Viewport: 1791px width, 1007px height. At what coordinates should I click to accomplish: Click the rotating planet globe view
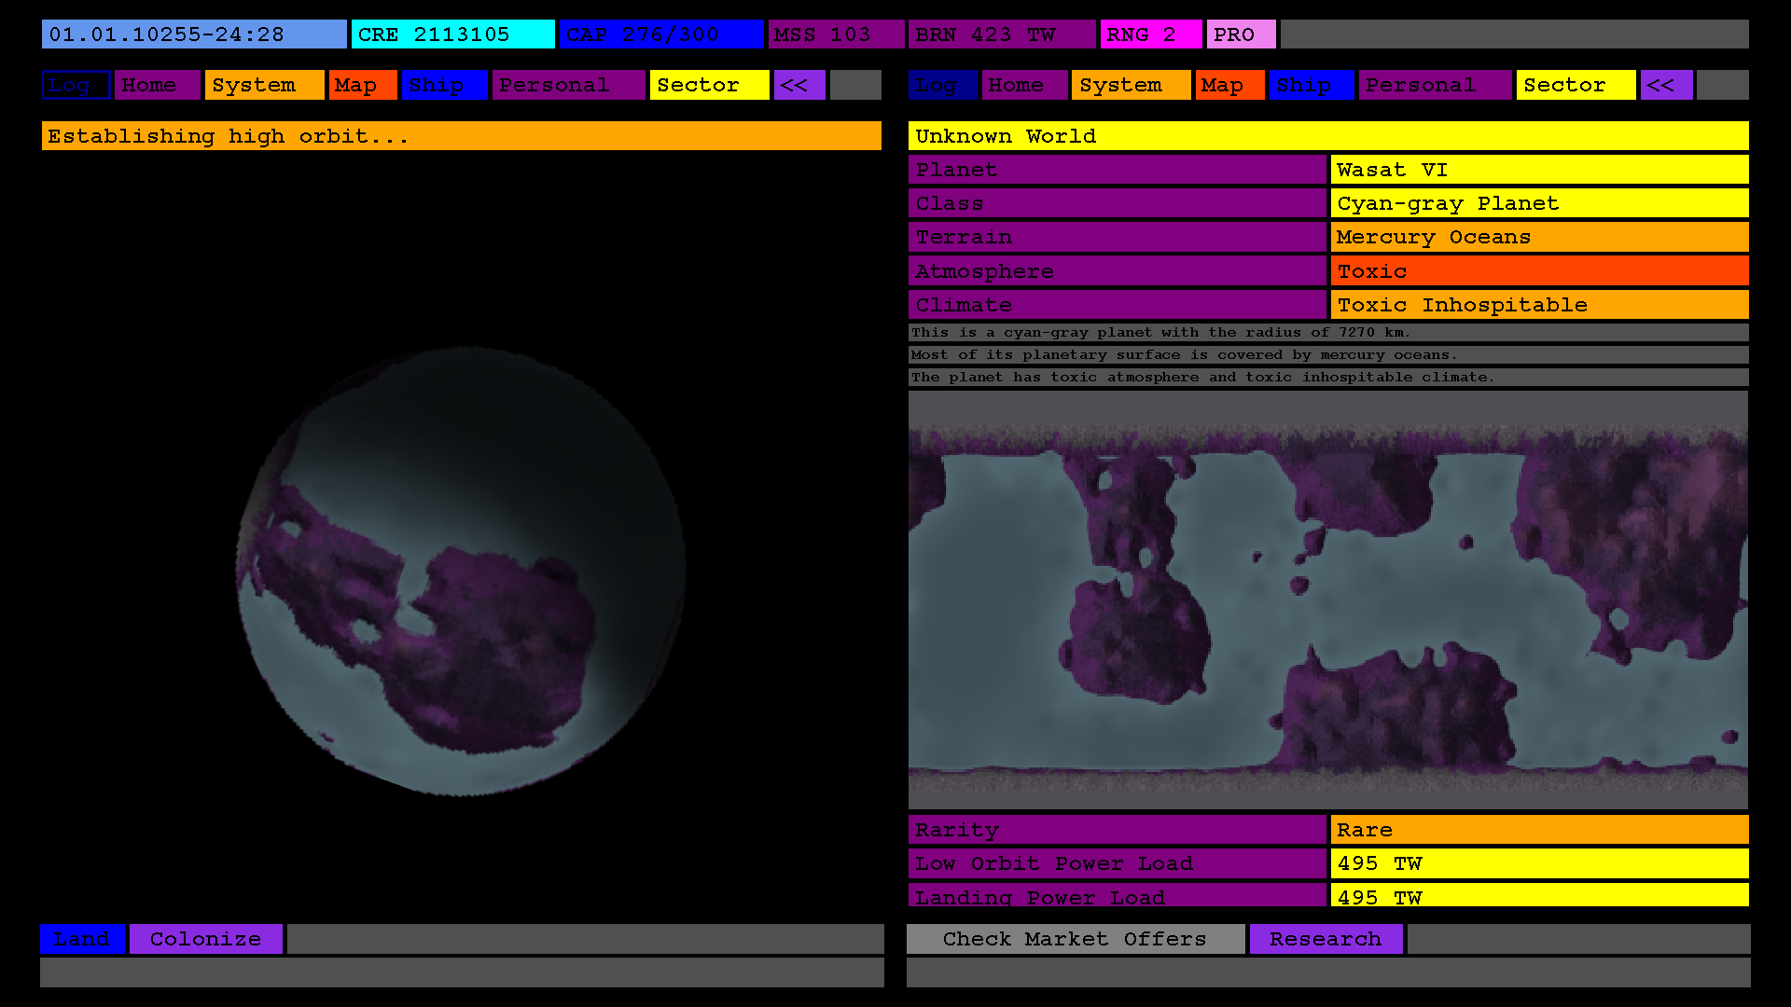coord(461,572)
